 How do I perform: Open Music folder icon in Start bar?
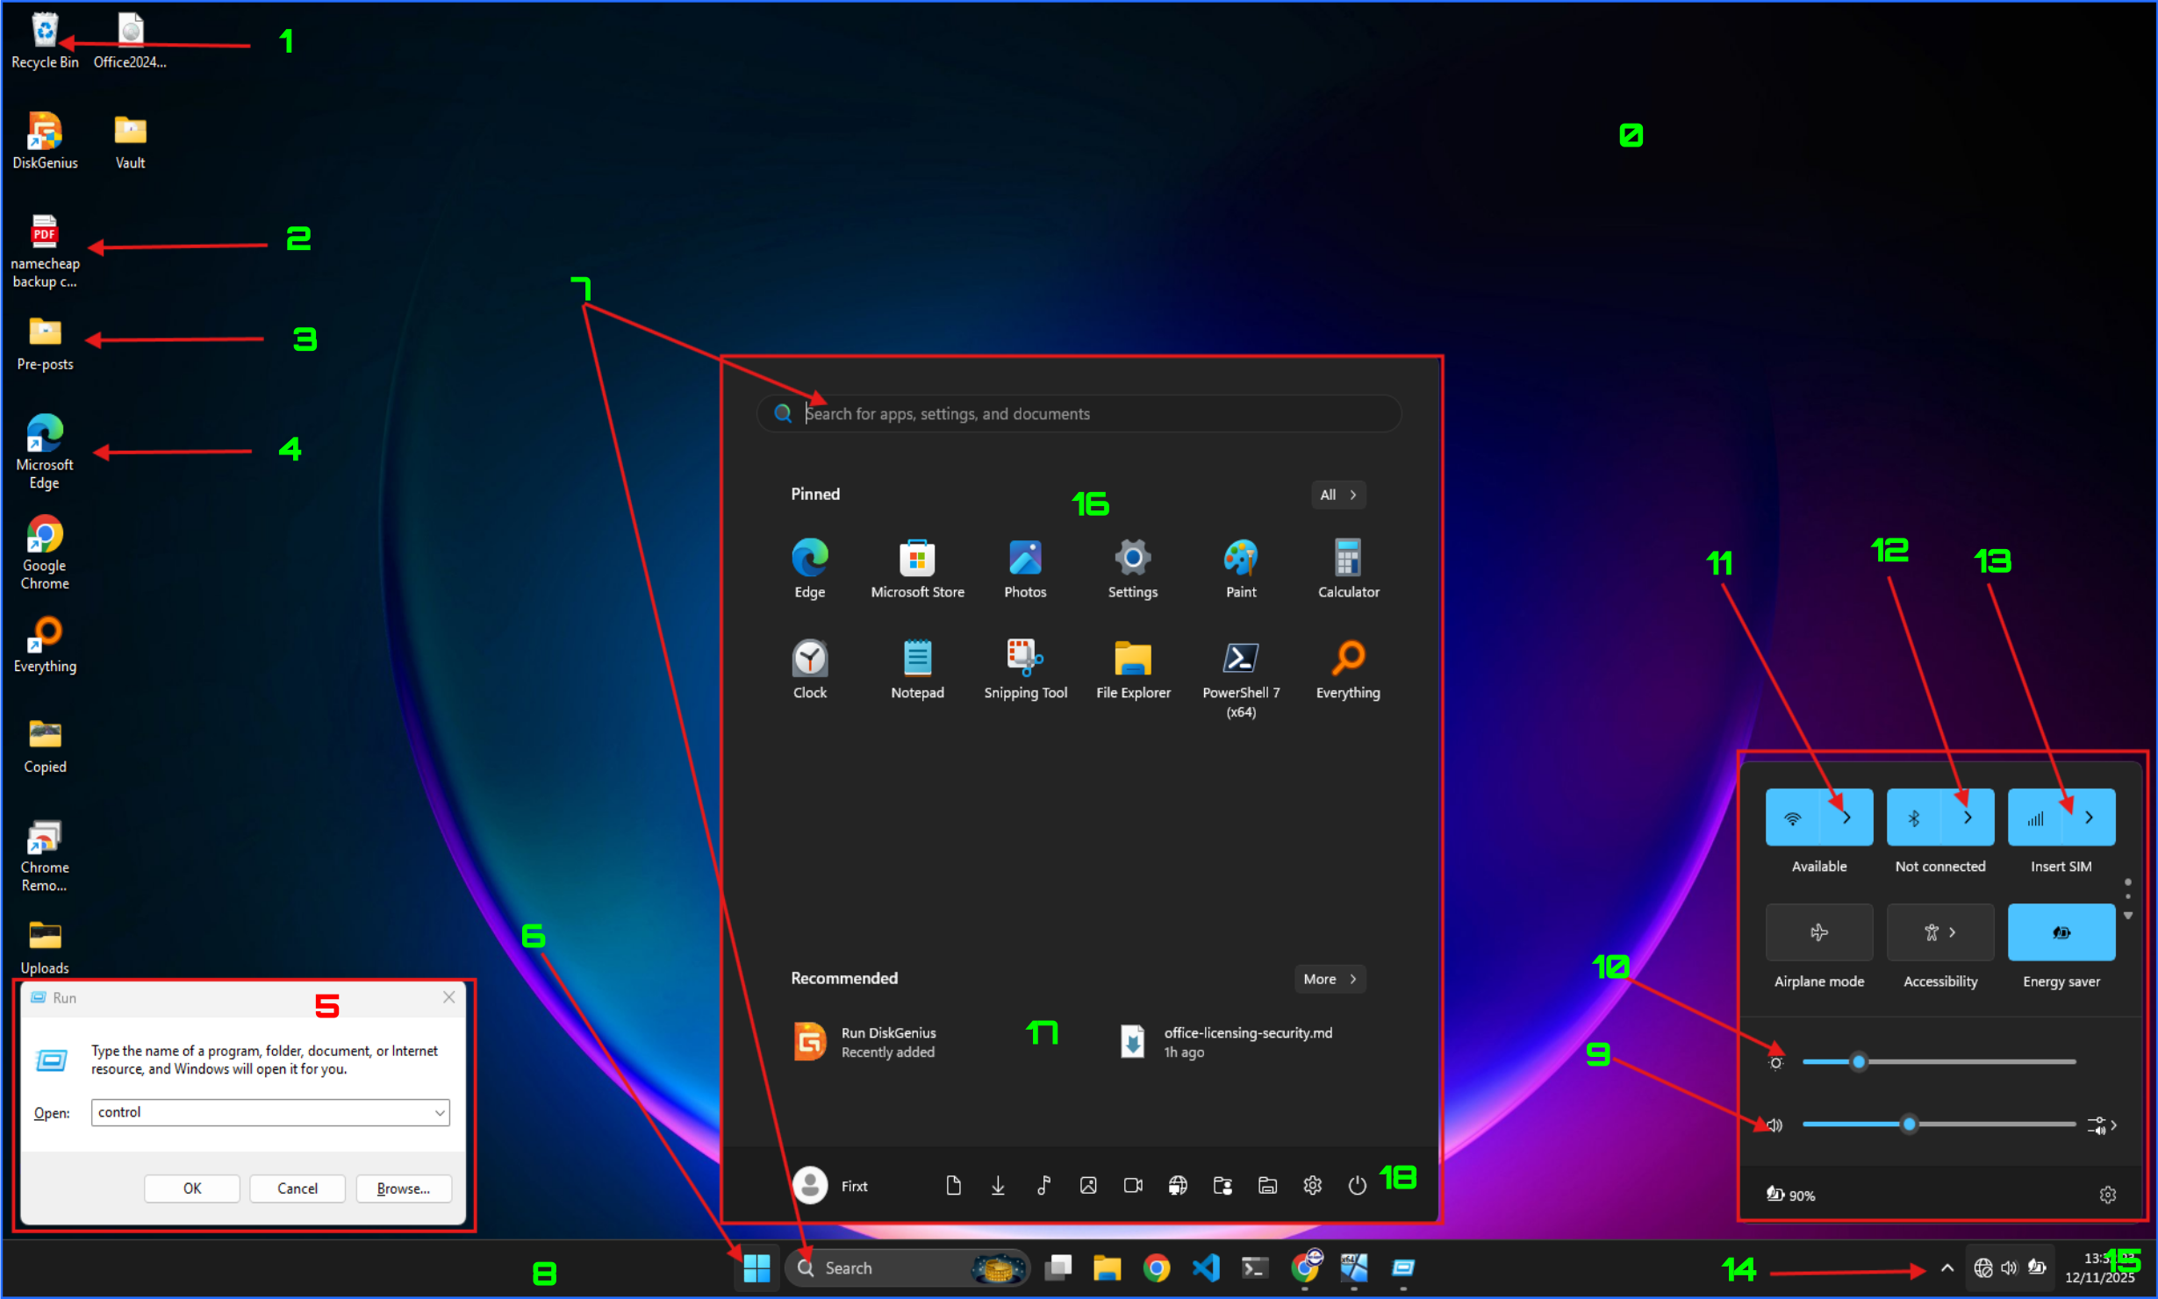1043,1186
